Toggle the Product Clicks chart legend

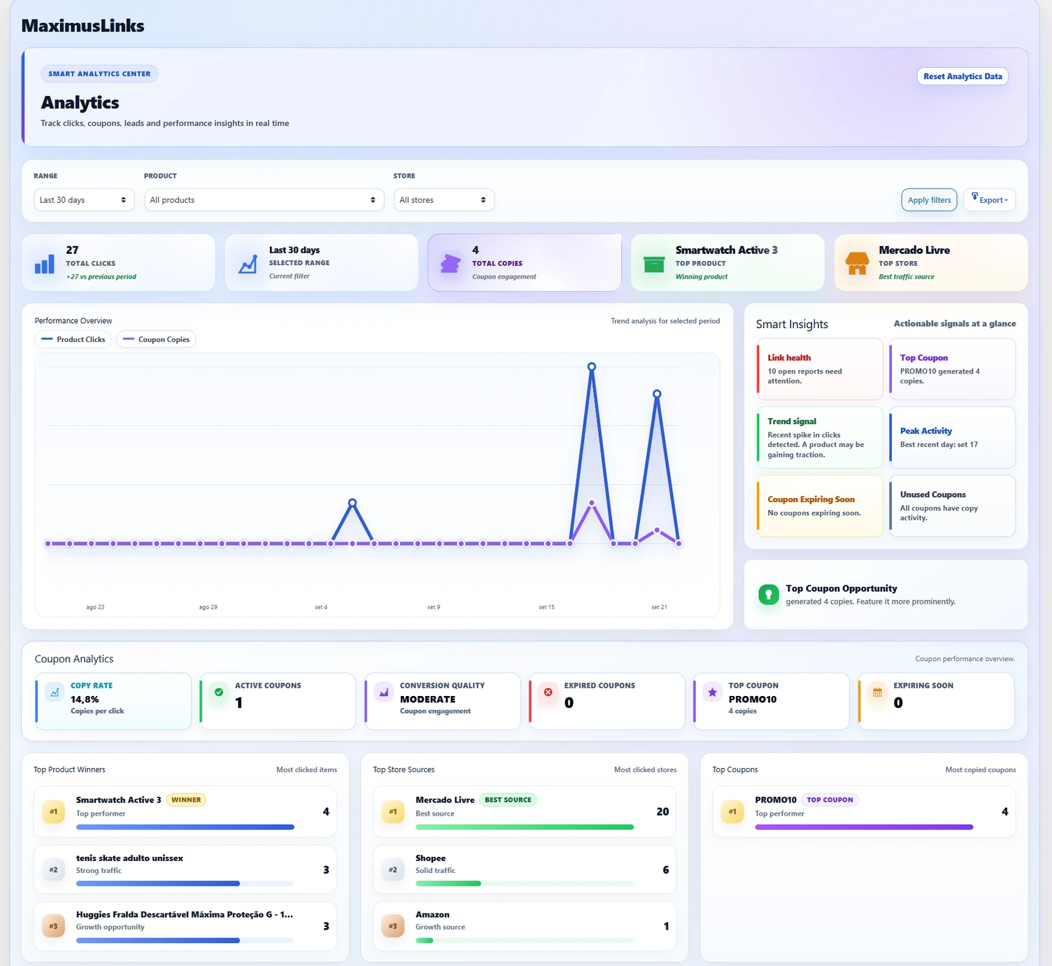pos(73,339)
